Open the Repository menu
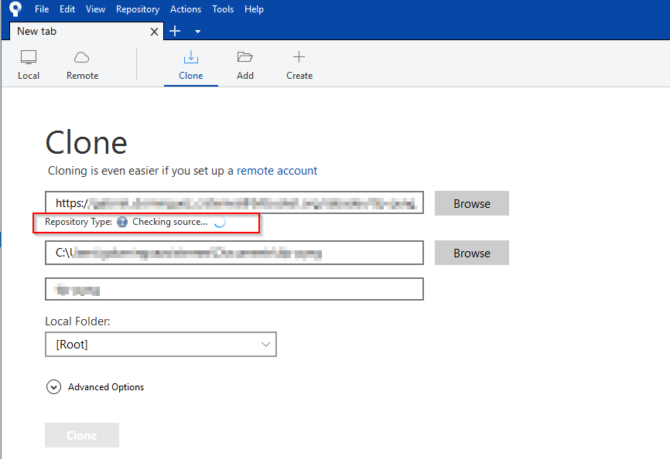 [x=138, y=9]
